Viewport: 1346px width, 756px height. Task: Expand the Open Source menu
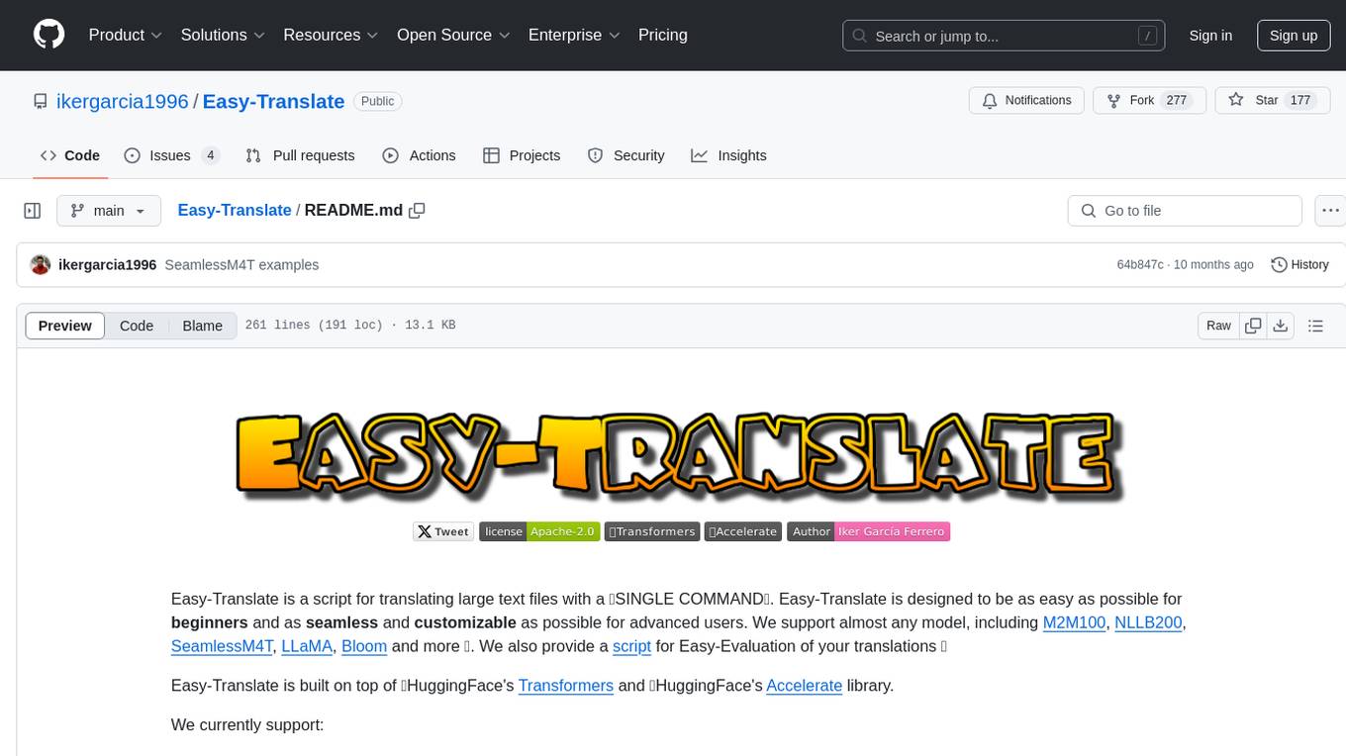tap(453, 35)
